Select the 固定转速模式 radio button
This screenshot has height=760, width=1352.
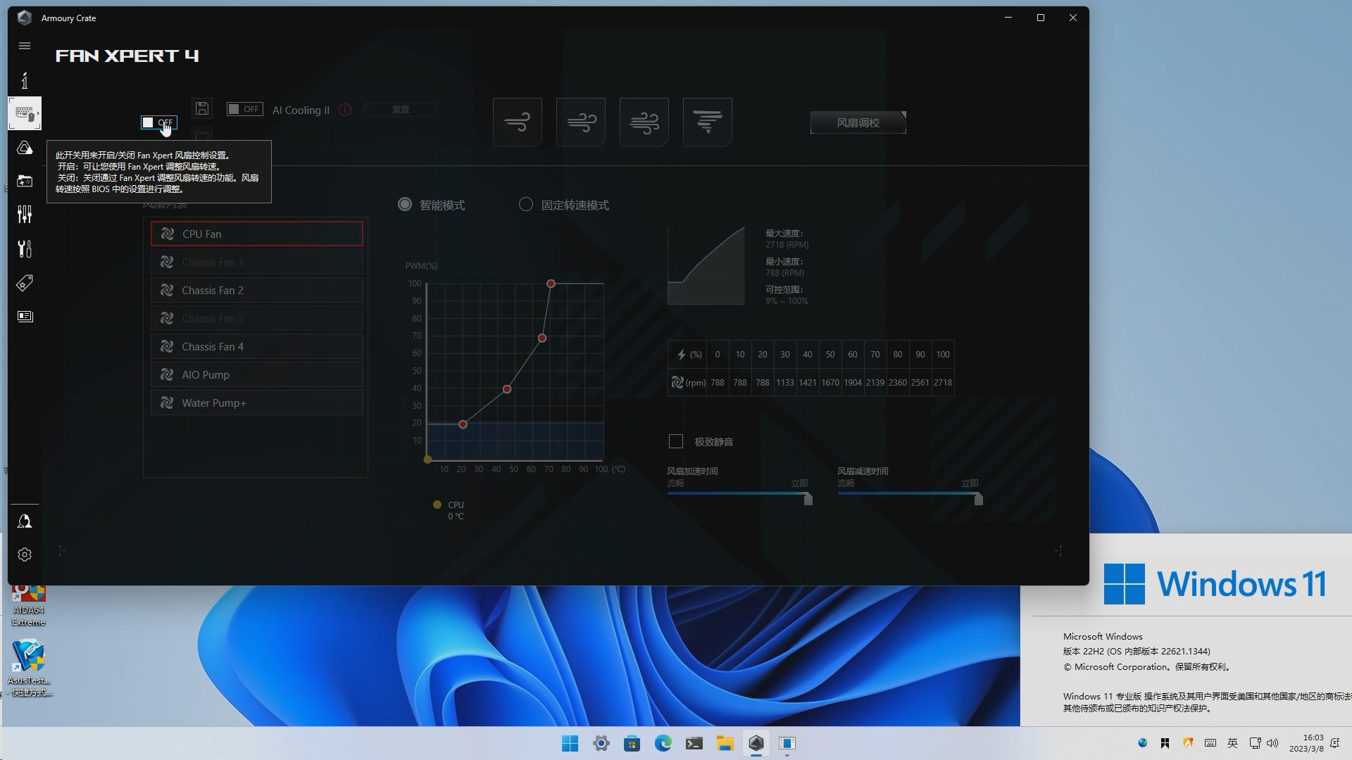[x=526, y=205]
